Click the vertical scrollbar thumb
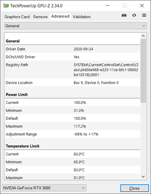Image resolution: width=151 pixels, height=194 pixels. (143, 71)
